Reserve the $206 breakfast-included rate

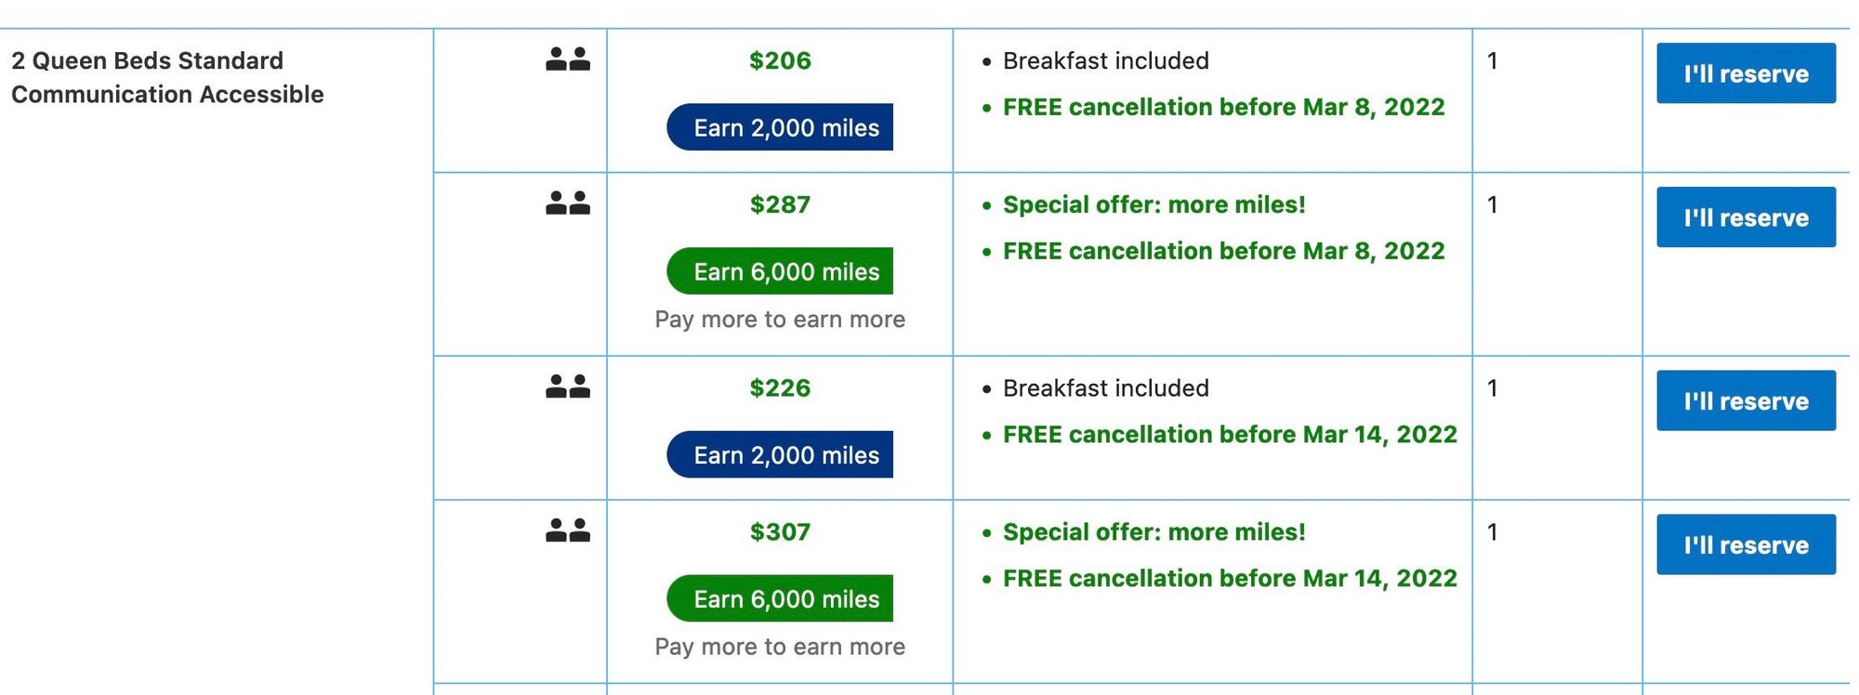(x=1745, y=73)
